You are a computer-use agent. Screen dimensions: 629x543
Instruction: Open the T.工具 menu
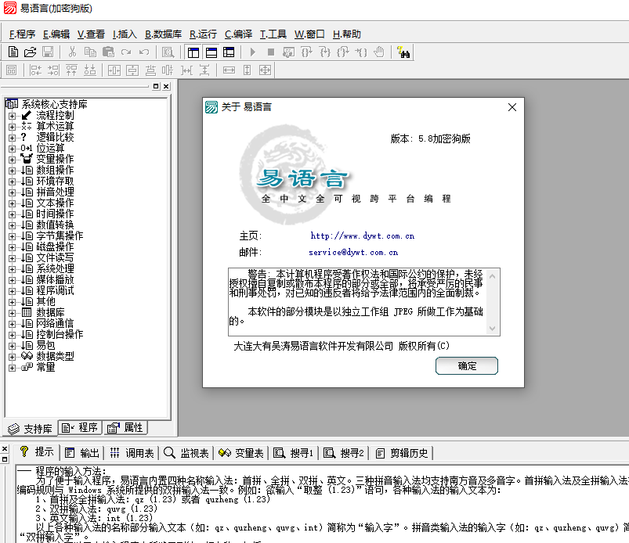pos(273,34)
